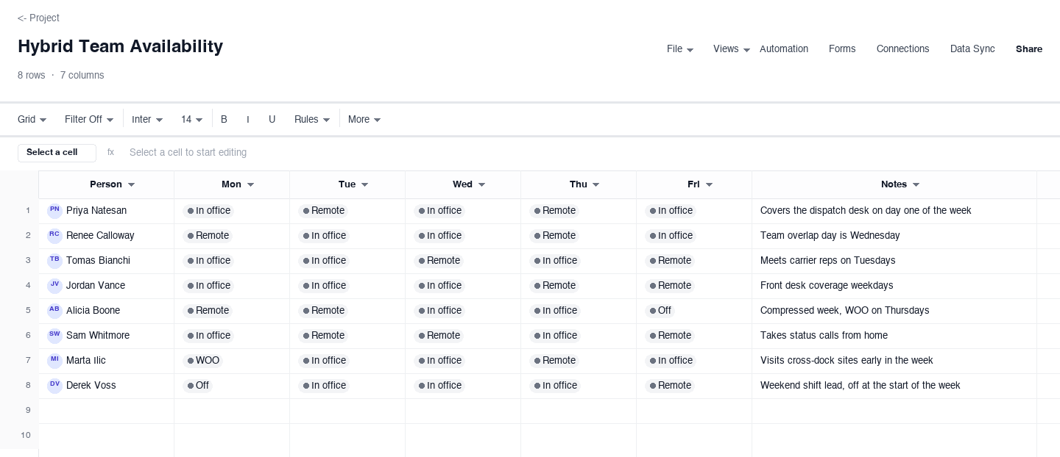Select Tomas Bianchi's Wed Remote status
This screenshot has height=457, width=1060.
pyautogui.click(x=438, y=261)
